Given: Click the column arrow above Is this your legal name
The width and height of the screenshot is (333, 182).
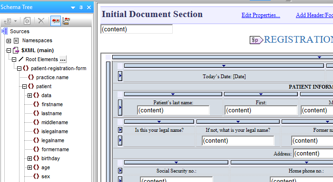Looking at the screenshot, I should (159, 122).
